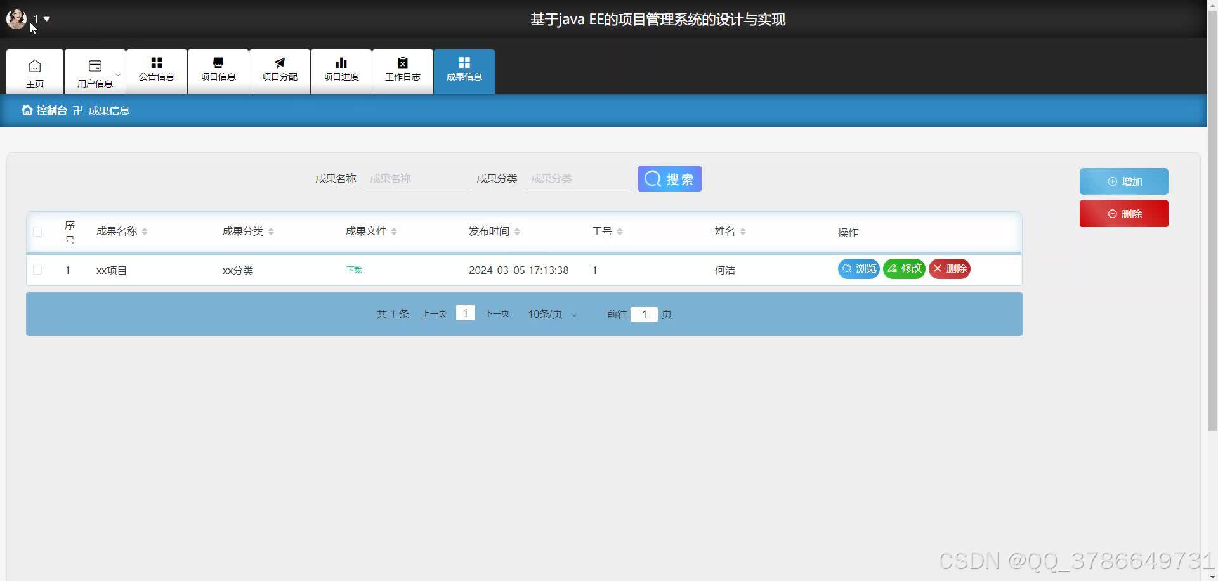Switch to the 项目信息 tab
1218x581 pixels.
tap(218, 71)
